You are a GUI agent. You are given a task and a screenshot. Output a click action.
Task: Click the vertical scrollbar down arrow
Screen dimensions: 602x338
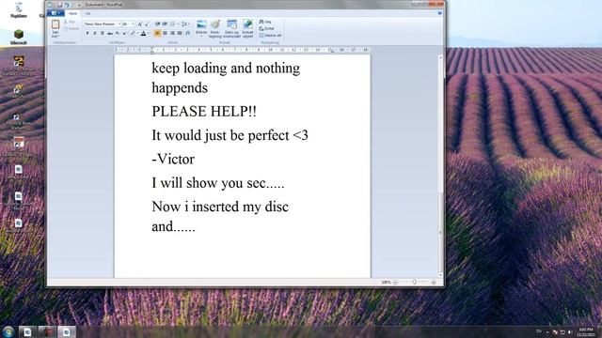pos(440,275)
